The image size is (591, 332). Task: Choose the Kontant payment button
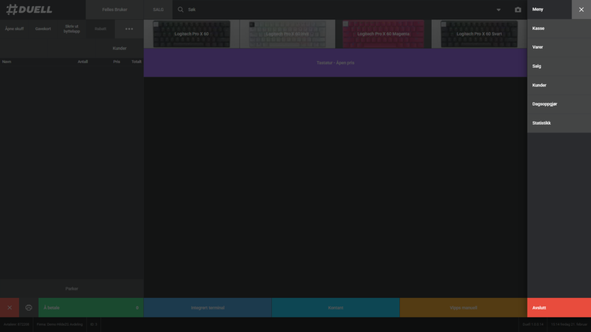335,308
